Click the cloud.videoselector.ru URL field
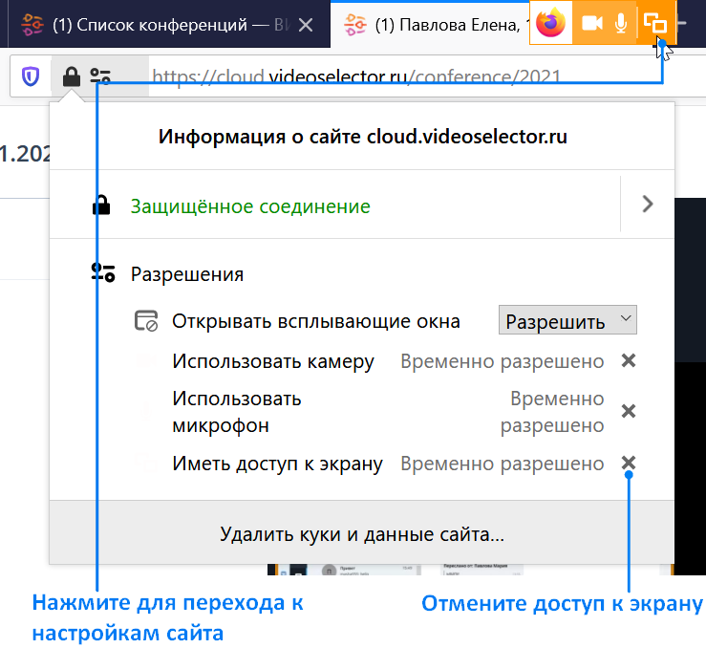Screen dimensions: 706x648 pos(355,76)
